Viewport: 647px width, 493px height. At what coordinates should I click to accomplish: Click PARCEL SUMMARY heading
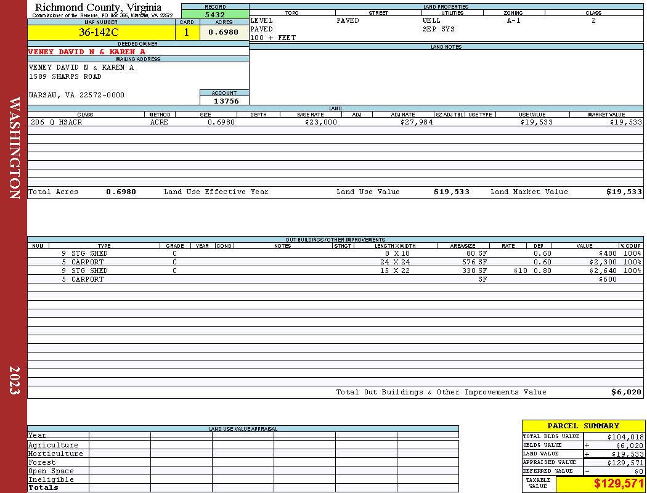583,426
